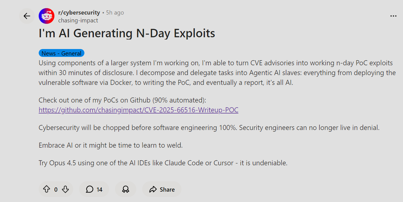Viewport: 403px width, 202px height.
Task: Downvote the N-Day Exploits post
Action: pyautogui.click(x=65, y=189)
